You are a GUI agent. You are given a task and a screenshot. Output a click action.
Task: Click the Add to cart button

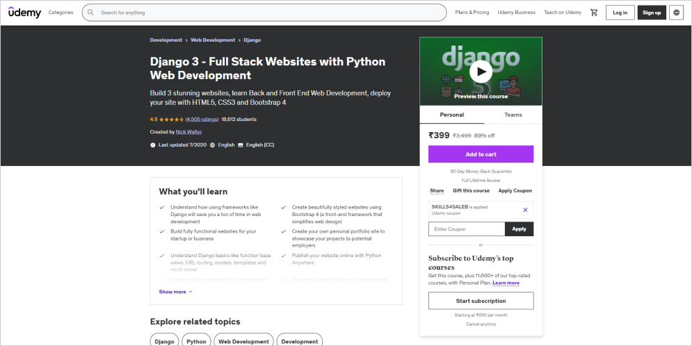(x=481, y=154)
